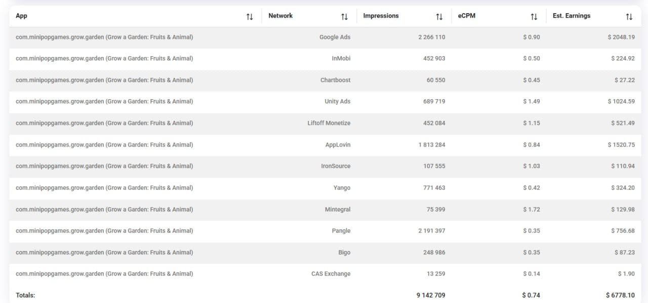The height and width of the screenshot is (303, 648).
Task: Click the sort arrows icon in App column
Action: tap(250, 17)
